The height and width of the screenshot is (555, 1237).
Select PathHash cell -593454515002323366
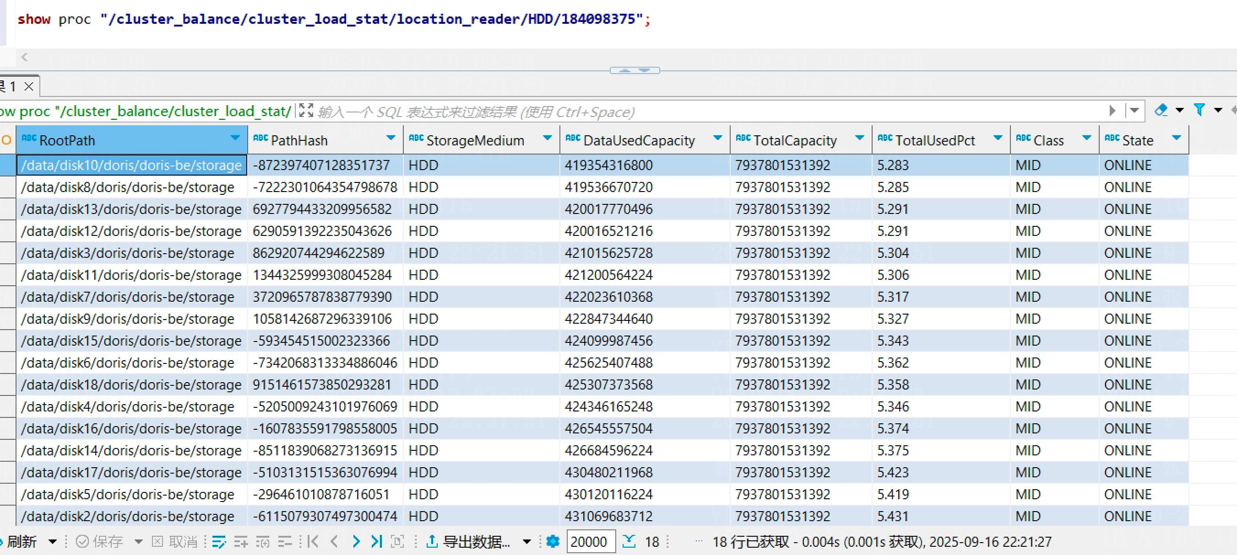[325, 341]
